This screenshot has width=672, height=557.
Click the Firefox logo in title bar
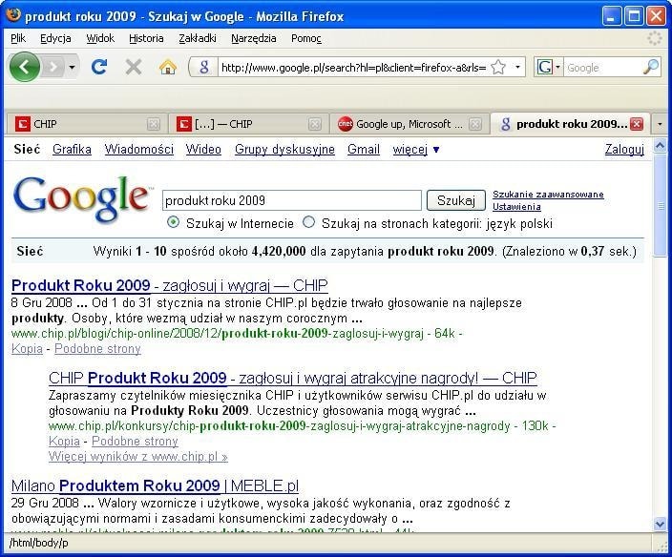(13, 14)
